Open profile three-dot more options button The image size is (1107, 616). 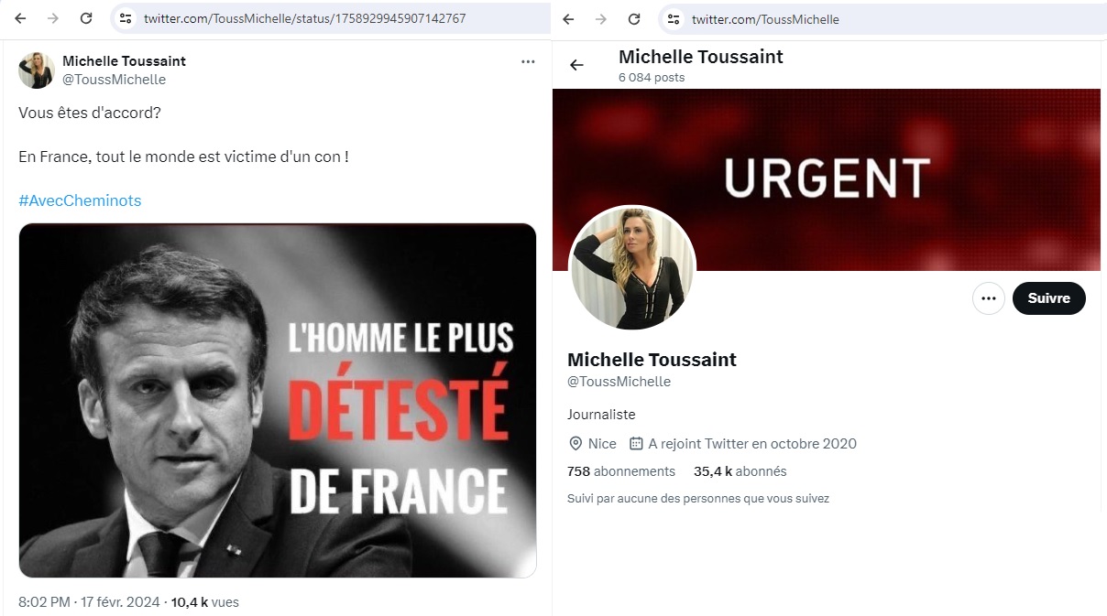tap(988, 298)
